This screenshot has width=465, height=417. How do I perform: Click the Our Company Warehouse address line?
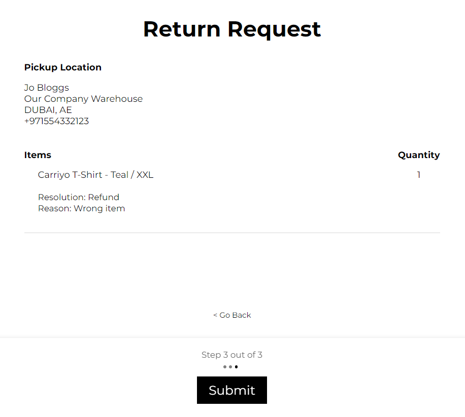point(83,99)
